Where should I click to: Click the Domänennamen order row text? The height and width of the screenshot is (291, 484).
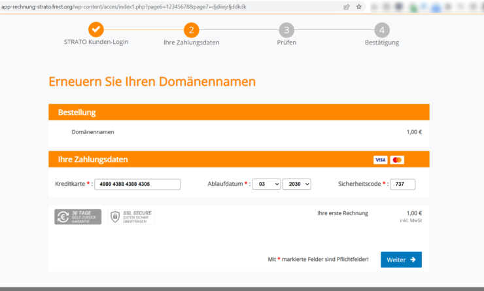point(93,132)
